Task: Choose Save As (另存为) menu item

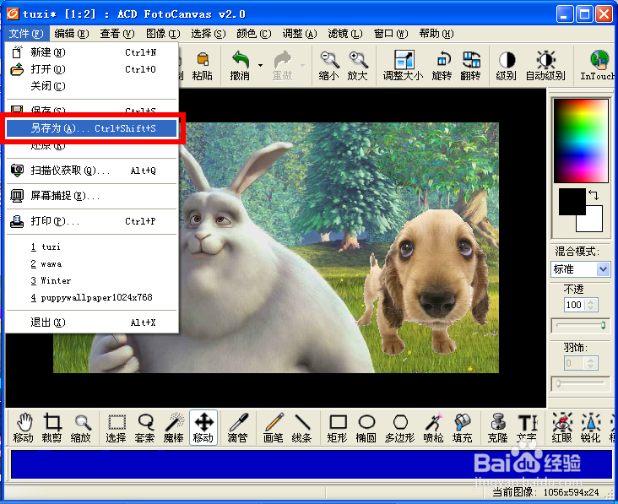Action: point(92,128)
